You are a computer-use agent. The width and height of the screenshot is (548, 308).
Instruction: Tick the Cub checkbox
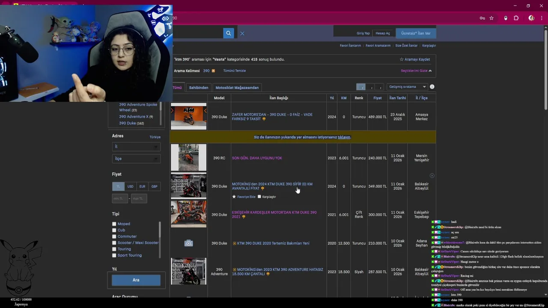(114, 230)
